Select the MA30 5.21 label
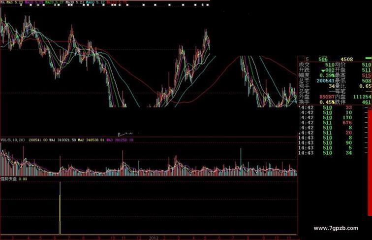Viewport: 372px width, 240px height. click(75, 2)
